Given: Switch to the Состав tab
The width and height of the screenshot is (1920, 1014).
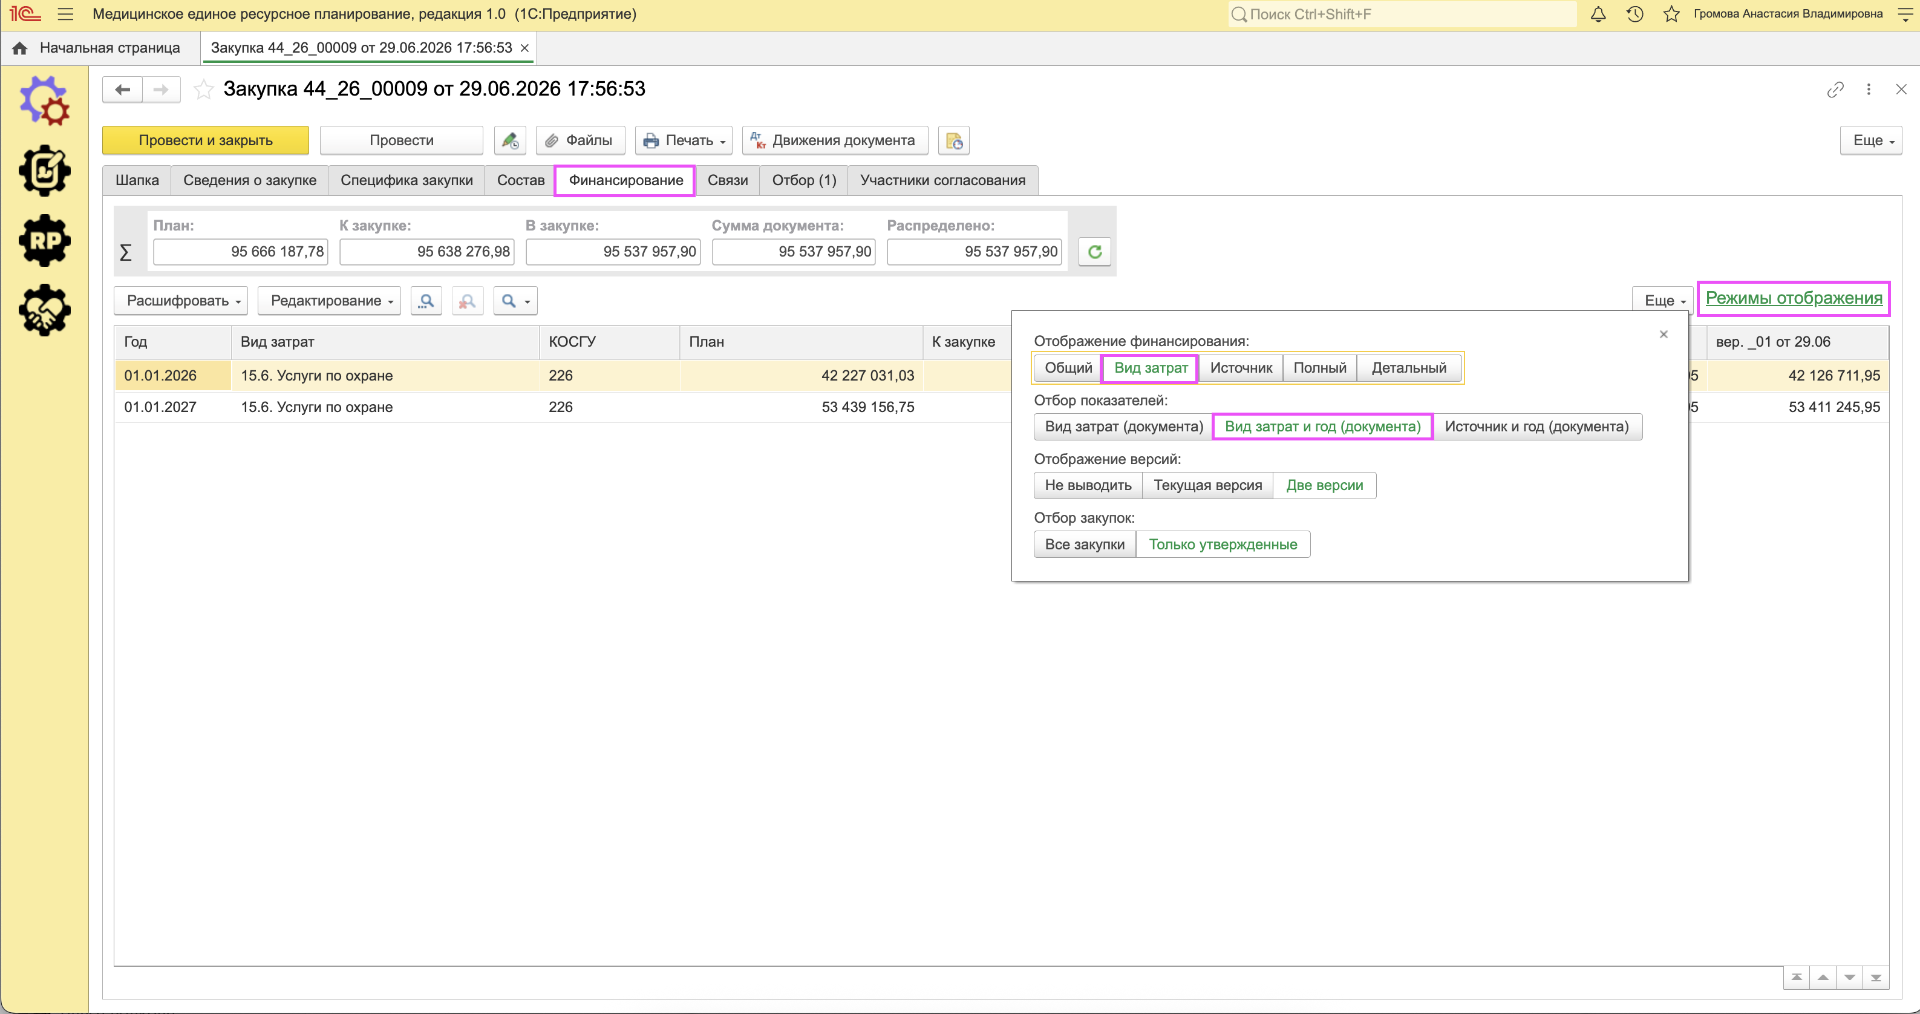Looking at the screenshot, I should point(520,180).
